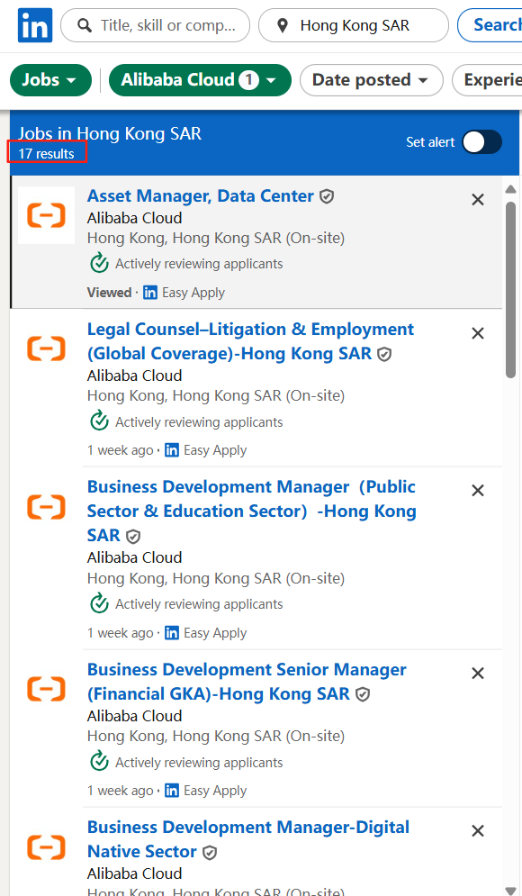Click the scrollbar down arrow
The height and width of the screenshot is (896, 522).
(x=510, y=891)
